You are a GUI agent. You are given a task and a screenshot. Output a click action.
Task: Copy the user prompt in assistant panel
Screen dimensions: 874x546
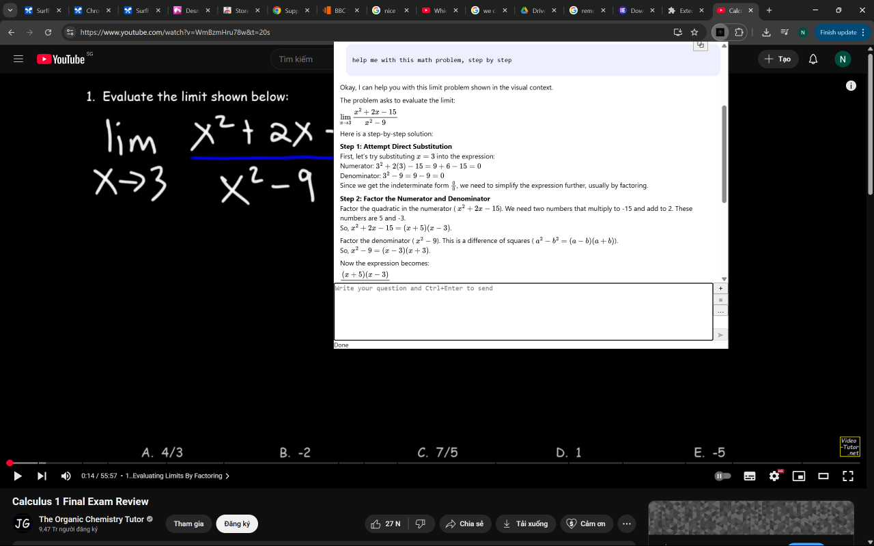click(701, 45)
